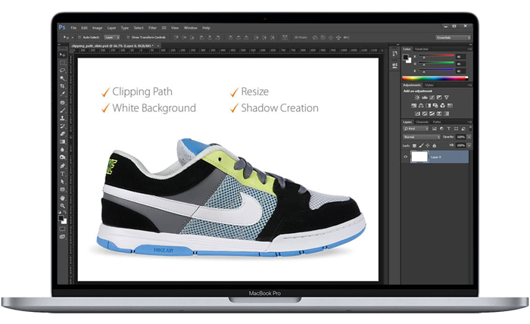Select the Clone Stamp tool
Image resolution: width=530 pixels, height=324 pixels.
[63, 118]
